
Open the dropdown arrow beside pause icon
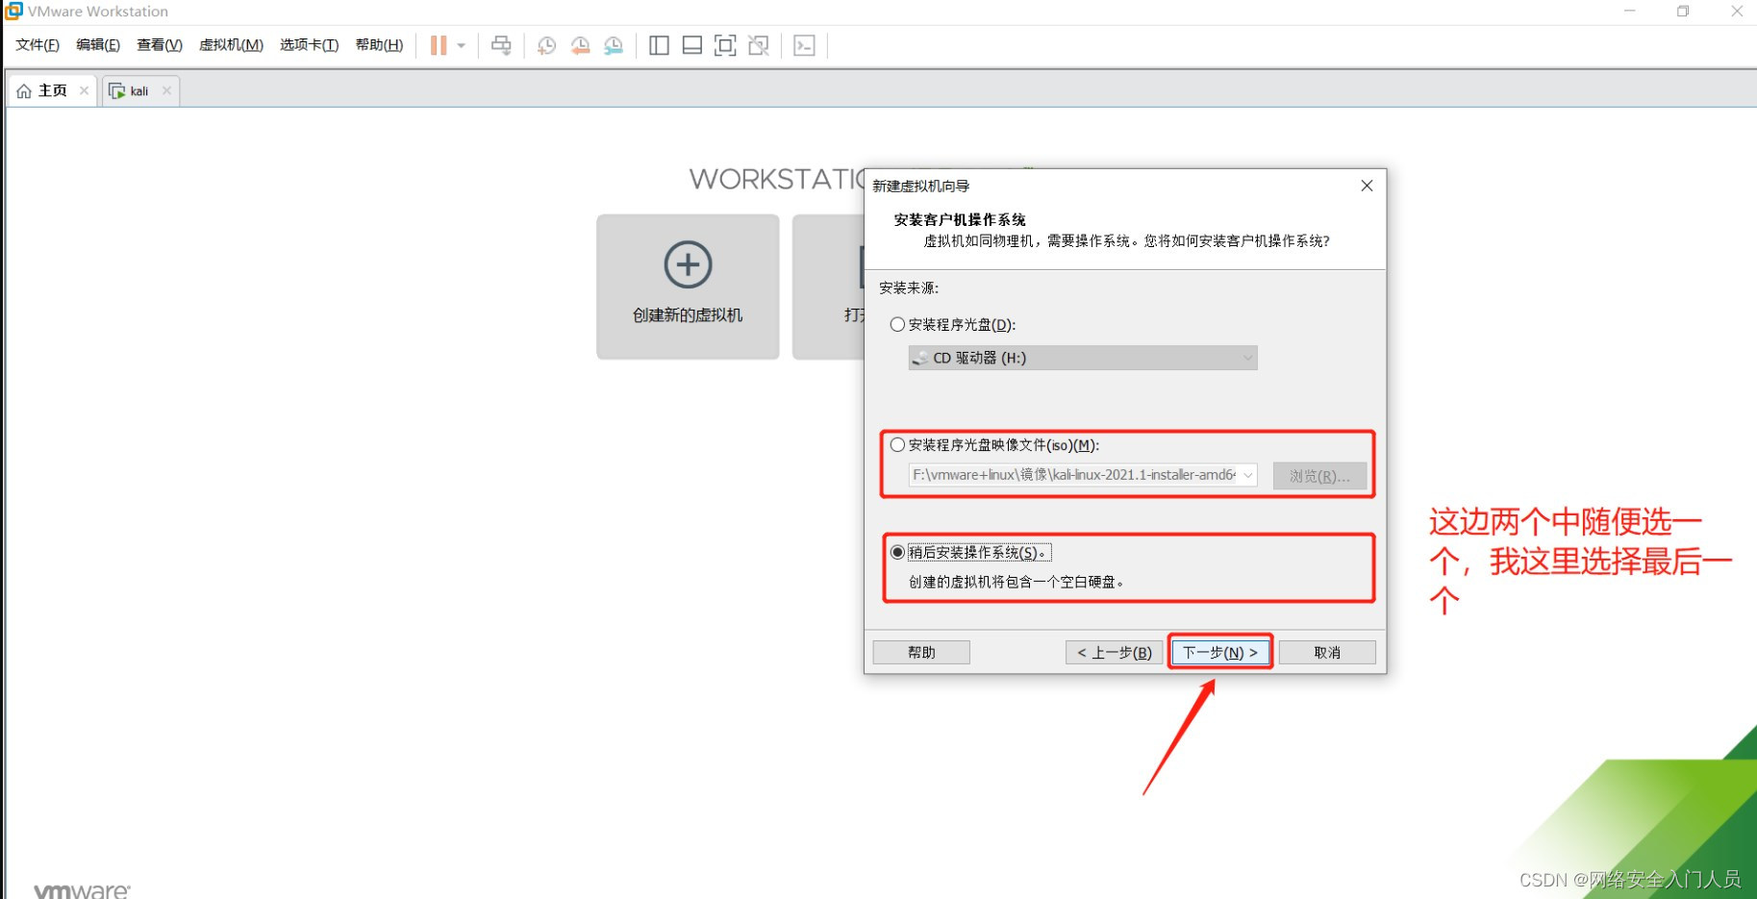point(462,45)
